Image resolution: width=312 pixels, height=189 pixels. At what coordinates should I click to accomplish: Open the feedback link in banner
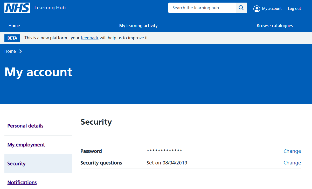pyautogui.click(x=89, y=38)
